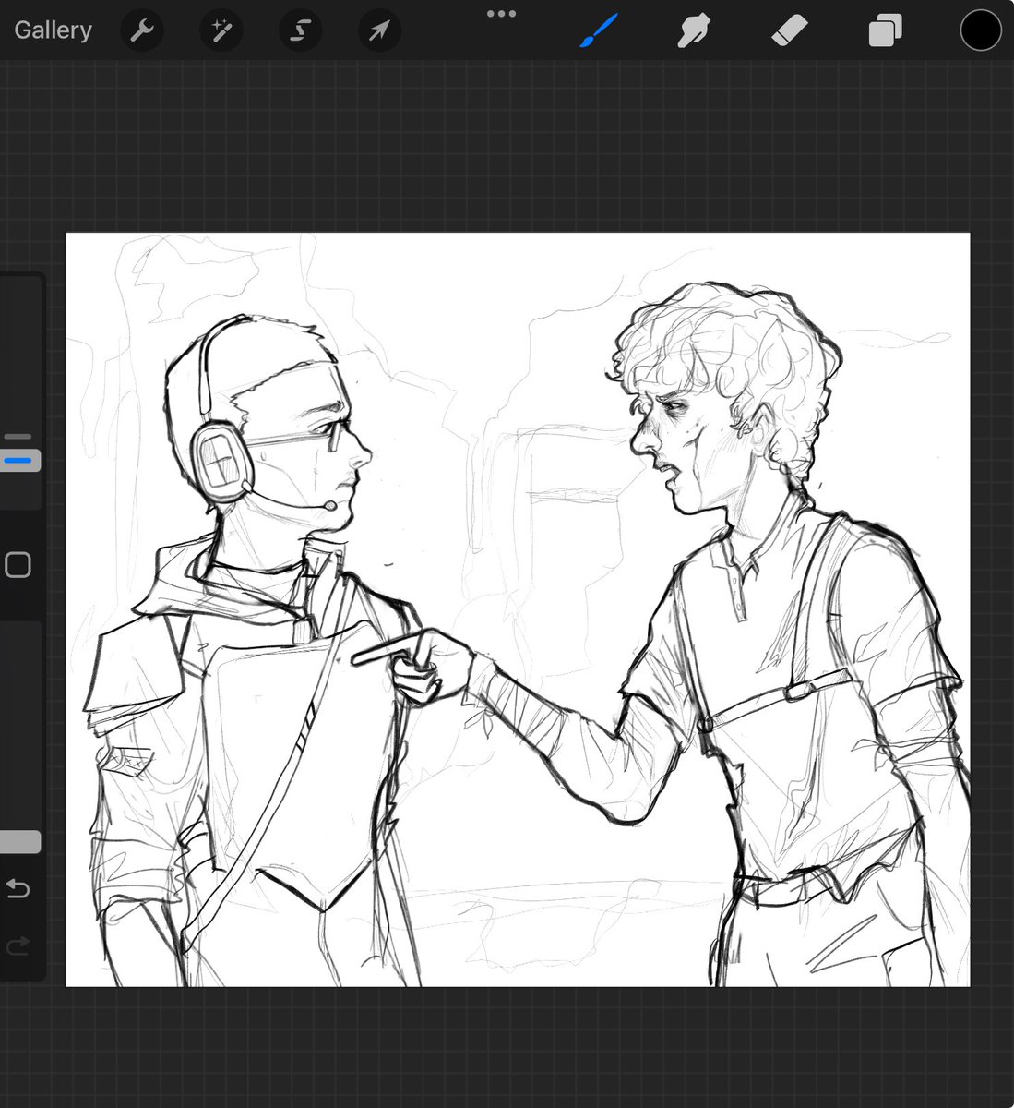Viewport: 1014px width, 1108px height.
Task: Undo the last stroke
Action: point(18,888)
